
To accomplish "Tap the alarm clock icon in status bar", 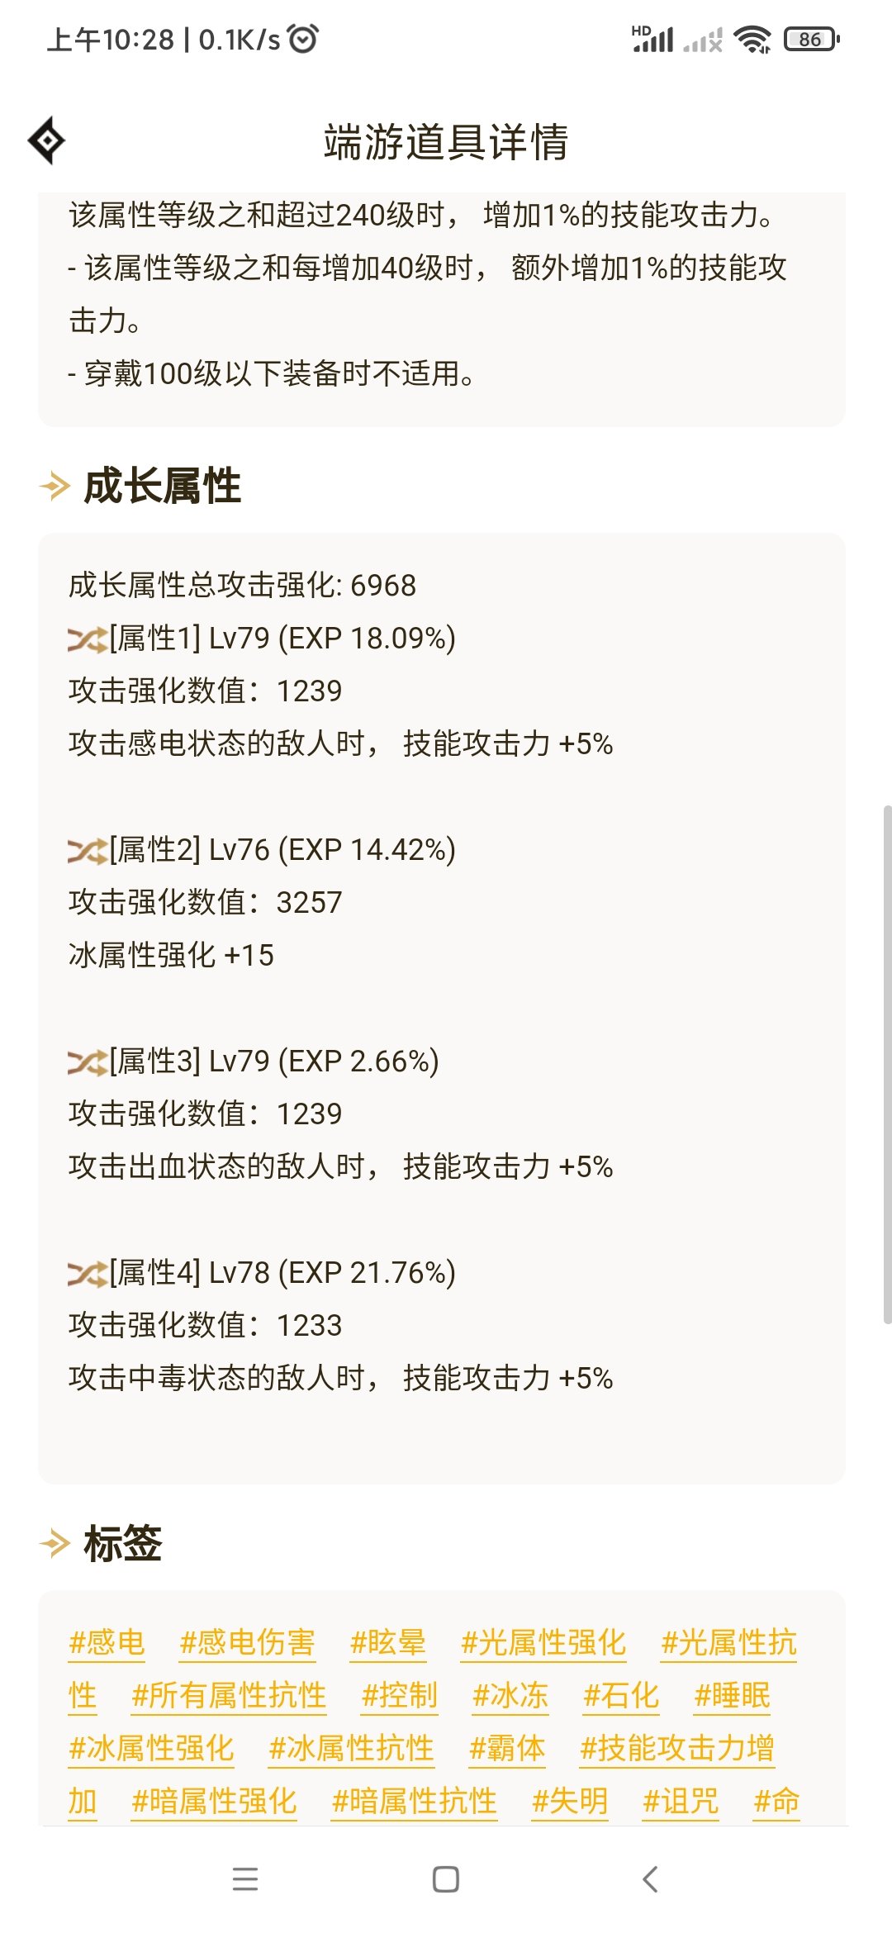I will [303, 37].
